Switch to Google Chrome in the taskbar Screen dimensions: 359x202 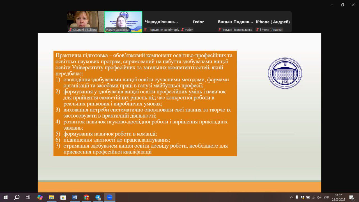coord(86,197)
